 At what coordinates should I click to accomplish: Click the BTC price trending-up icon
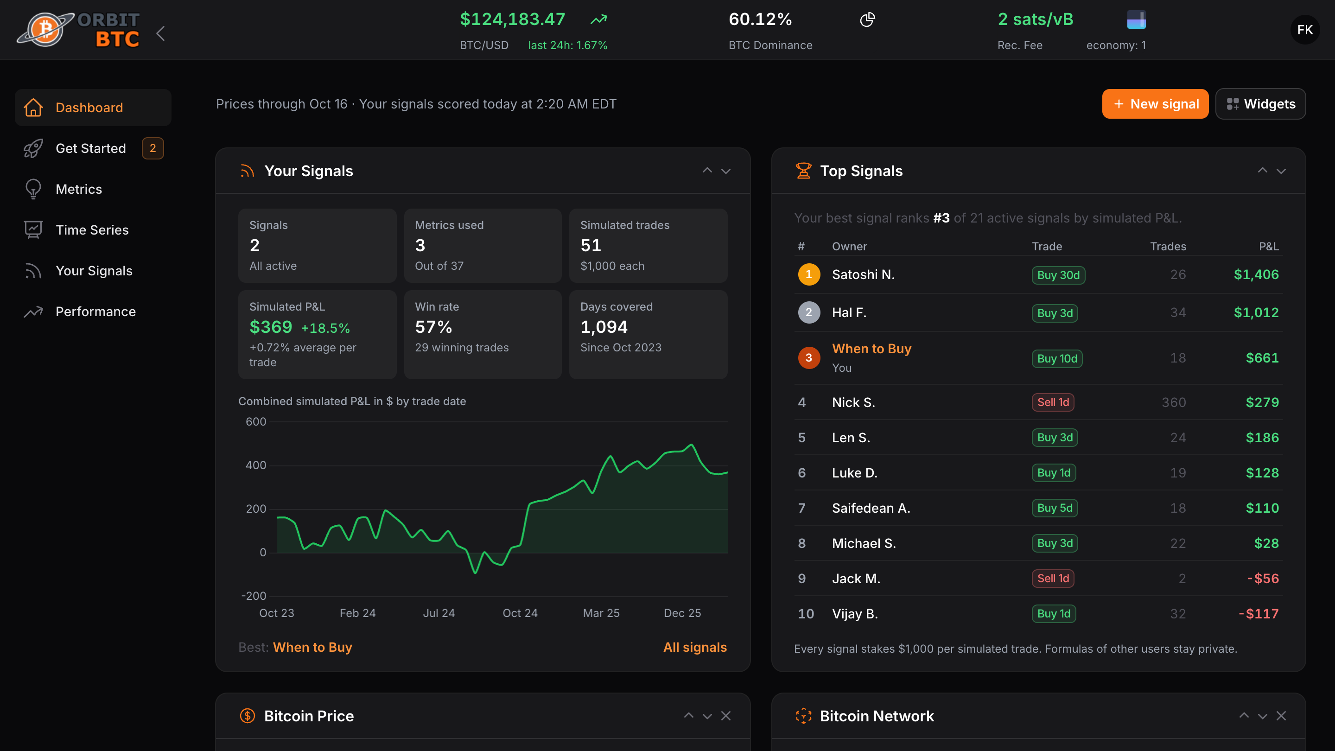598,19
